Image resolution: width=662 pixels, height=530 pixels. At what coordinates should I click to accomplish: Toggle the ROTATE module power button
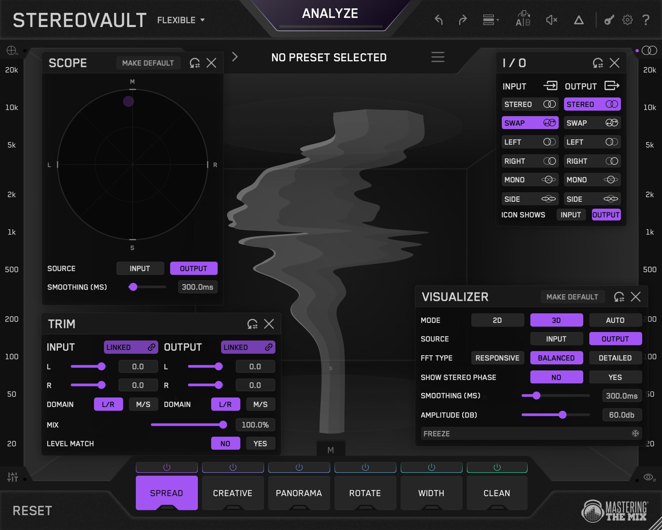(365, 467)
